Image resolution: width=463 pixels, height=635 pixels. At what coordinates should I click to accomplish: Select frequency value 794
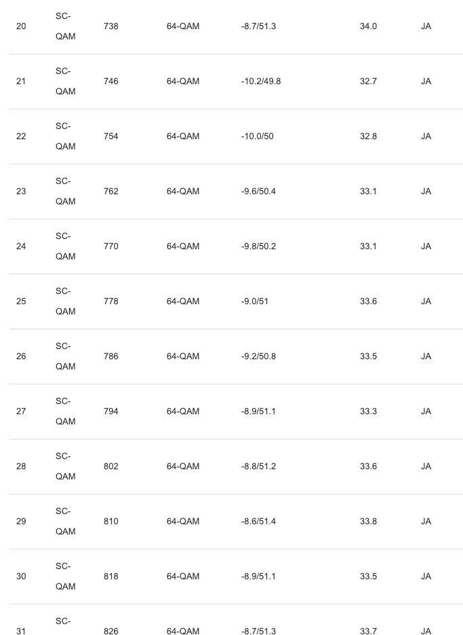tap(110, 412)
